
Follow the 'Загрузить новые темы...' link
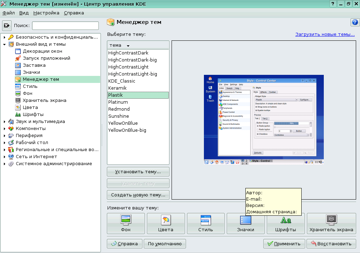click(325, 34)
